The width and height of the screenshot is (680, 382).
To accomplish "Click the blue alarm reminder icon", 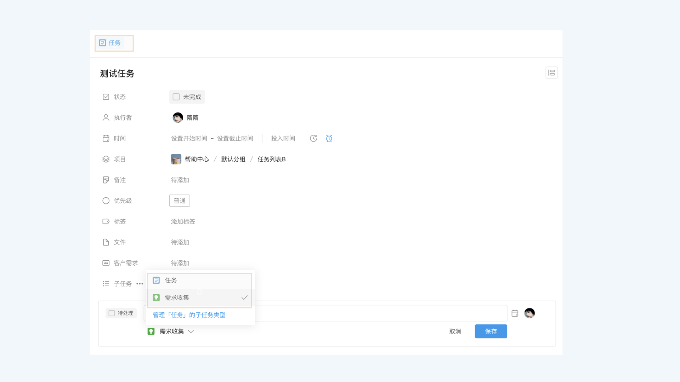I will click(329, 138).
